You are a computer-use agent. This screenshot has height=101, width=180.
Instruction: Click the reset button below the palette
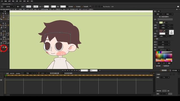click(169, 63)
